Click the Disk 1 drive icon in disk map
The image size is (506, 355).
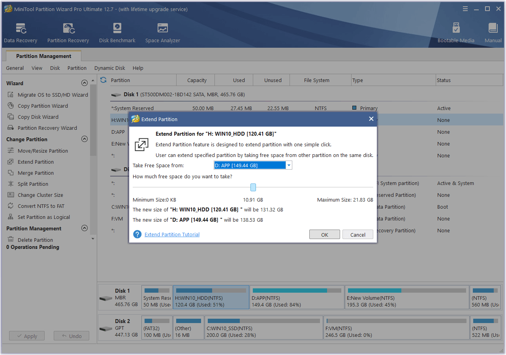coord(106,298)
